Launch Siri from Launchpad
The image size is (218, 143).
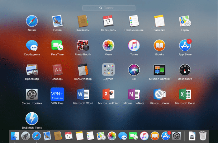click(134, 70)
